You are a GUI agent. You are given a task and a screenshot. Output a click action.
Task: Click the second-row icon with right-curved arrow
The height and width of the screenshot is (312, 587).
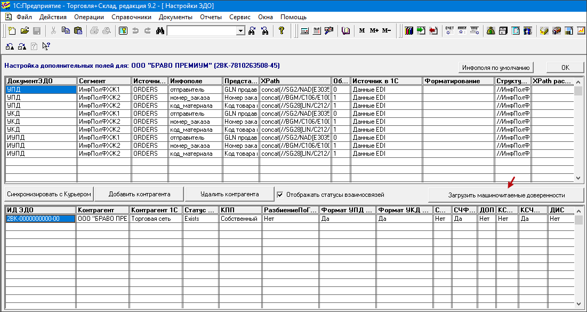point(22,46)
